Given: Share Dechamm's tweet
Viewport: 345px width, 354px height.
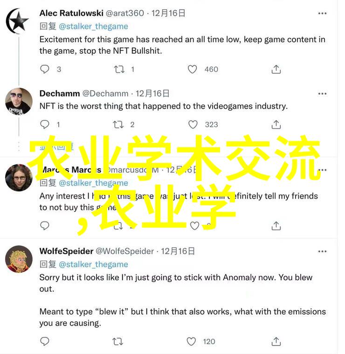Looking at the screenshot, I should [276, 125].
